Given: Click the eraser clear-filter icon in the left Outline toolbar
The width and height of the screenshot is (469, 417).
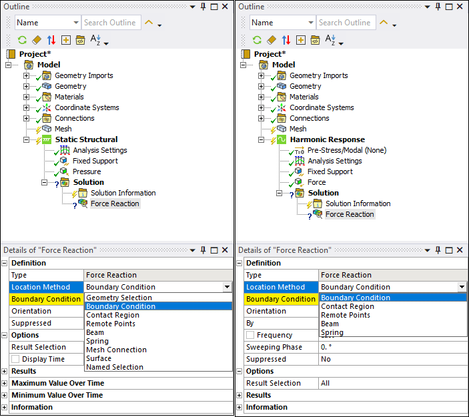Looking at the screenshot, I should tap(36, 40).
